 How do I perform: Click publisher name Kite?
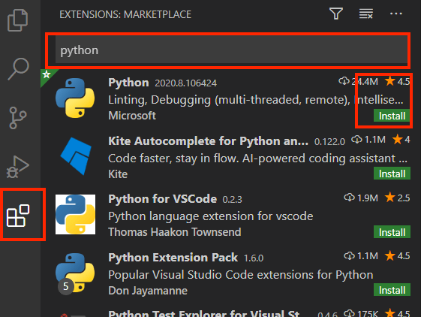tap(118, 174)
